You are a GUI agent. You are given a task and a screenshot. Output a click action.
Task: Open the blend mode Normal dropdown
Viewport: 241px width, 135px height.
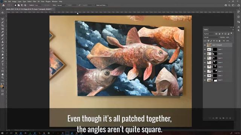[x=211, y=37]
